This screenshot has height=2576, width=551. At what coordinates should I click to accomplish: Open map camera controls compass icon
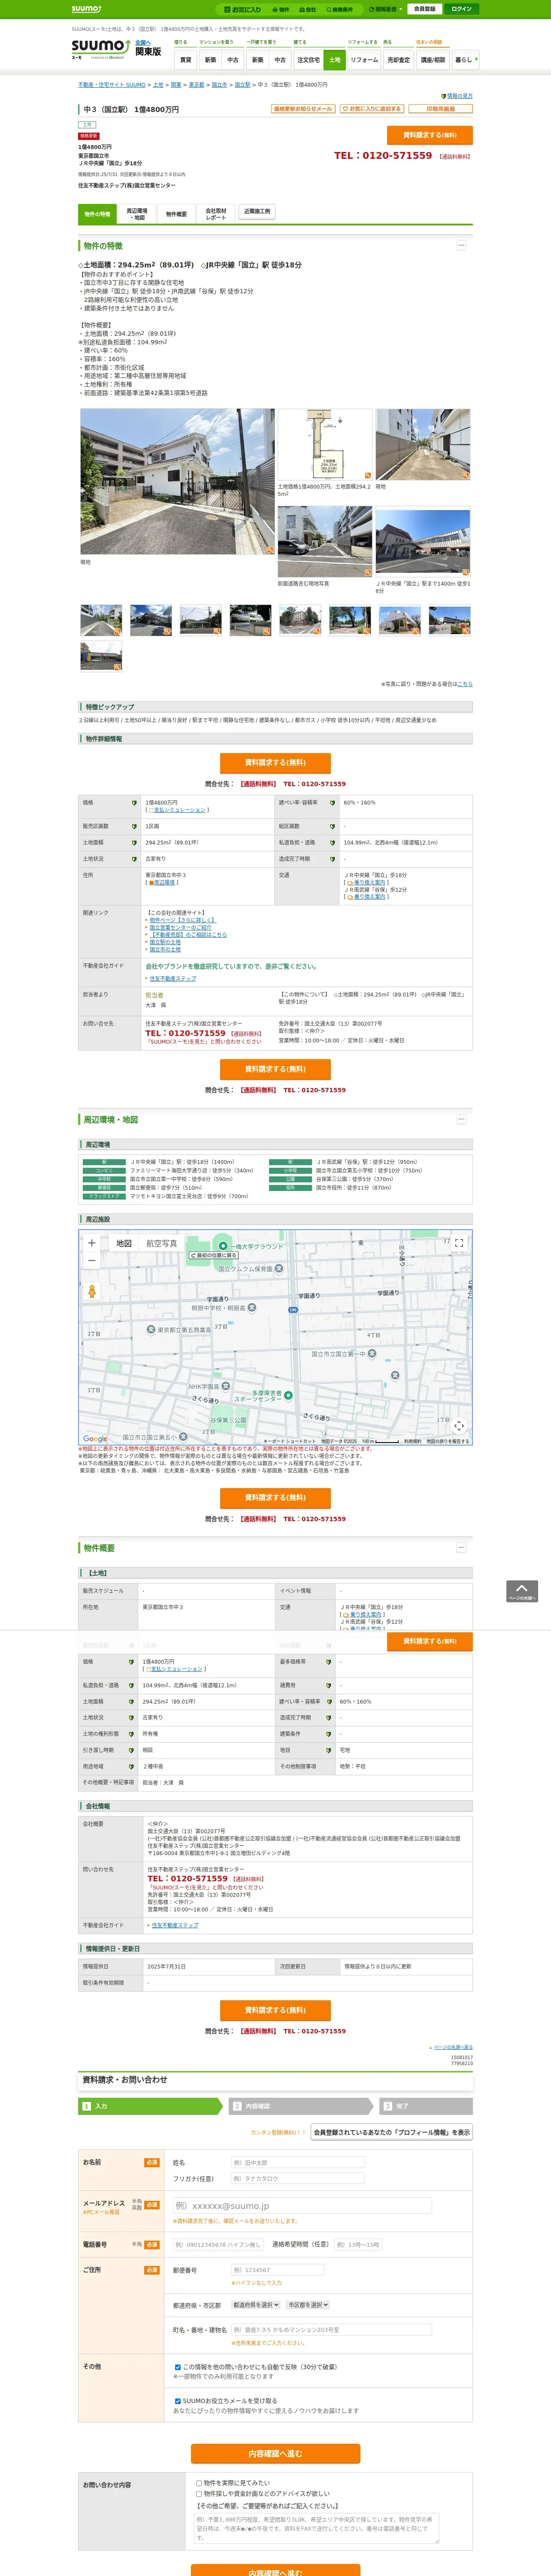[459, 1425]
